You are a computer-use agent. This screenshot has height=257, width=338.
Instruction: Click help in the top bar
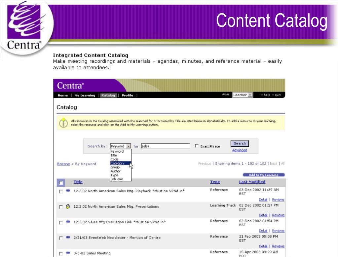click(267, 95)
